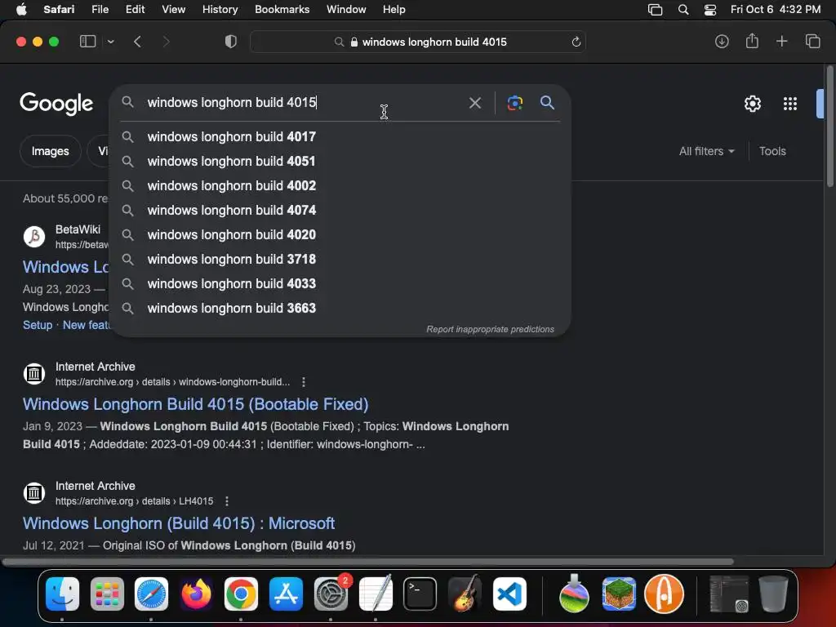Show the tab overview icon

[812, 41]
